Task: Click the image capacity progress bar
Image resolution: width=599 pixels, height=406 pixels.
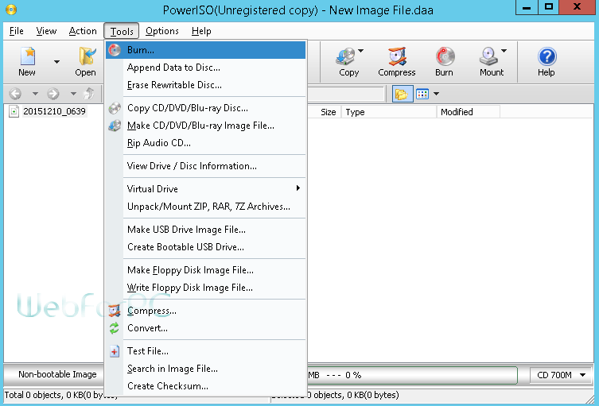Action: click(x=412, y=375)
